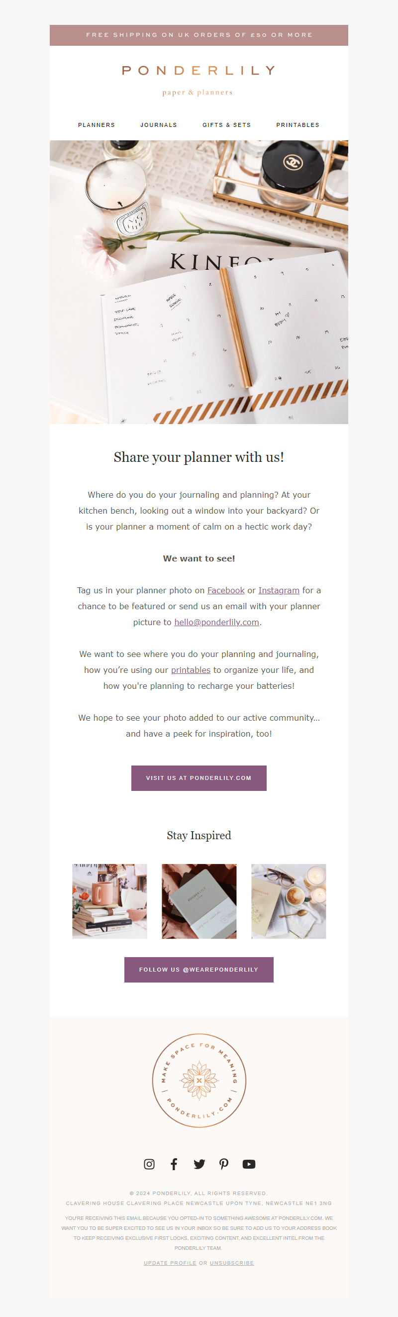Image resolution: width=398 pixels, height=1317 pixels.
Task: Open the Facebook icon in footer
Action: coord(174,1164)
